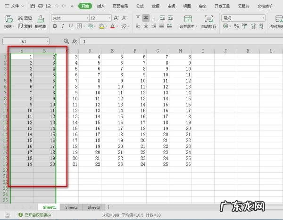Open the Name Box dropdown arrow
283x220 pixels.
point(48,41)
